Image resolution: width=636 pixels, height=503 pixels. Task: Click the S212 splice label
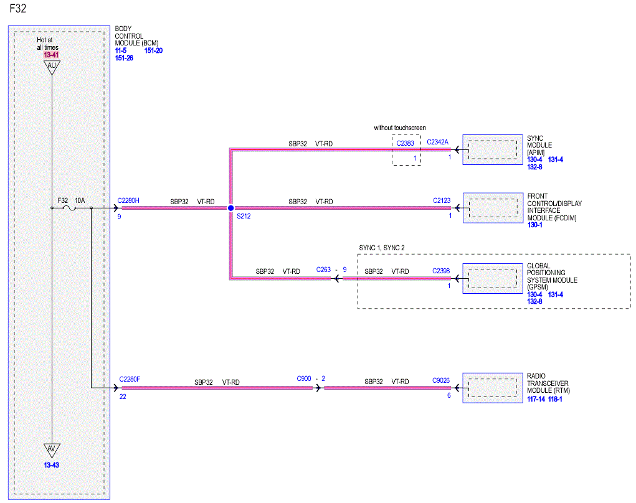pyautogui.click(x=244, y=216)
